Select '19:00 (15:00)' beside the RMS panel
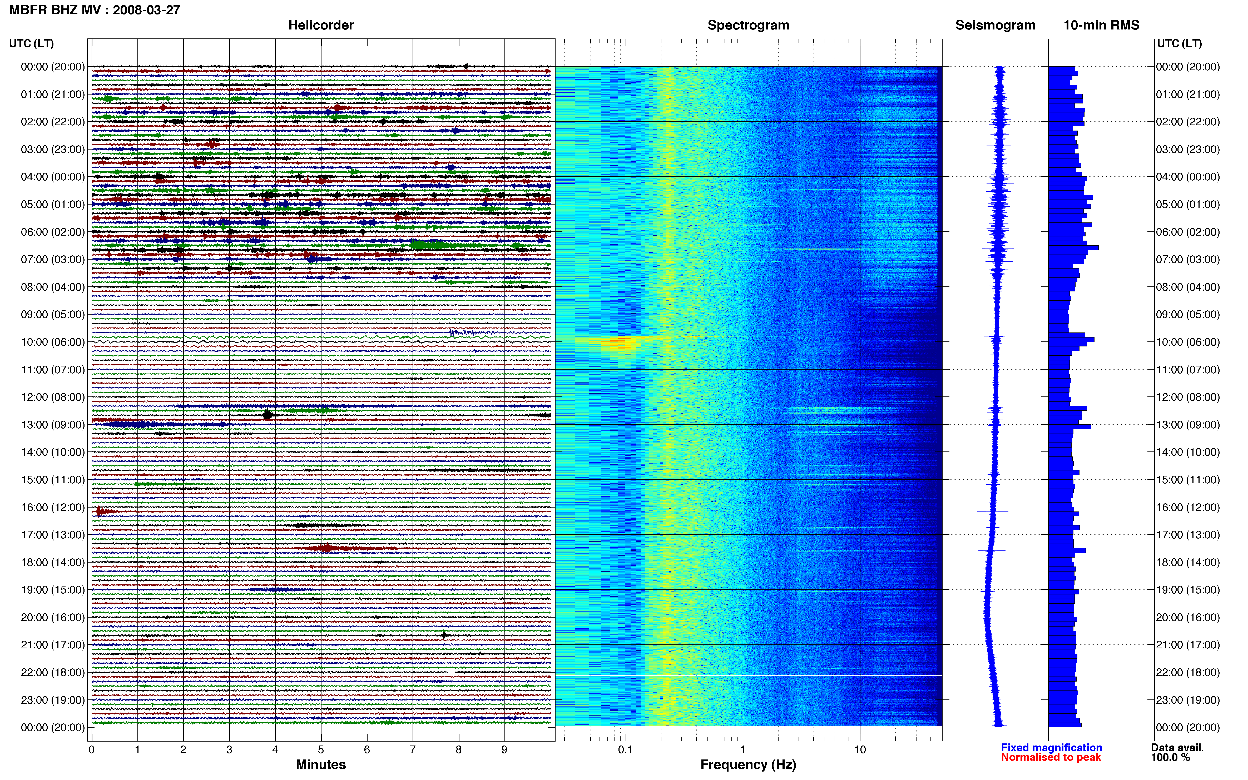This screenshot has height=780, width=1248. 1188,590
